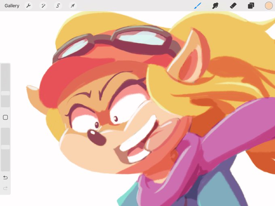Open the Layers panel

point(251,6)
